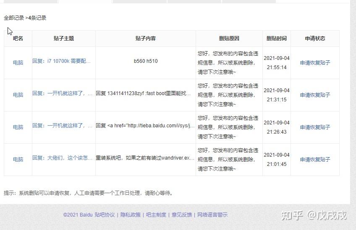The width and height of the screenshot is (356, 230).
Task: Select deletion reason in the 21:01:45 row
Action: tap(228, 160)
